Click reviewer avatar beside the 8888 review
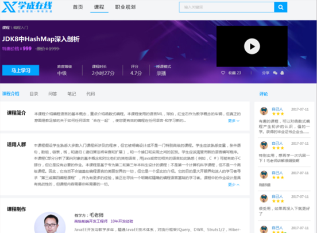Image resolution: width=317 pixels, height=233 pixels. pos(264,174)
